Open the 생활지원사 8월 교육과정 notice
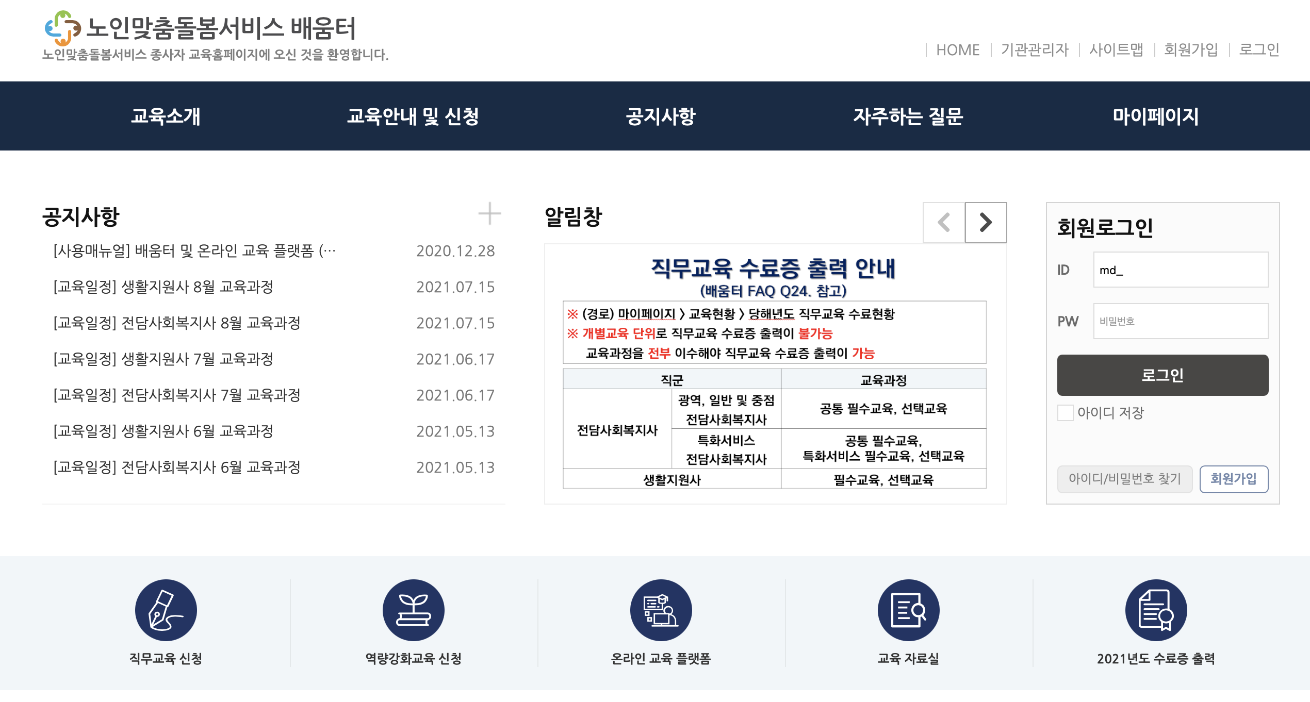Screen dimensions: 1310x702 [x=163, y=287]
